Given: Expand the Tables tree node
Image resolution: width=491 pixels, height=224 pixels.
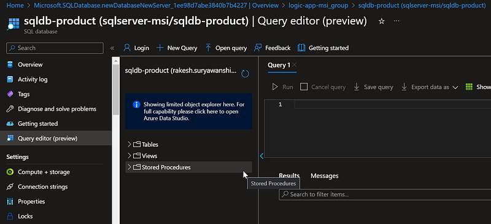Looking at the screenshot, I should pos(129,144).
